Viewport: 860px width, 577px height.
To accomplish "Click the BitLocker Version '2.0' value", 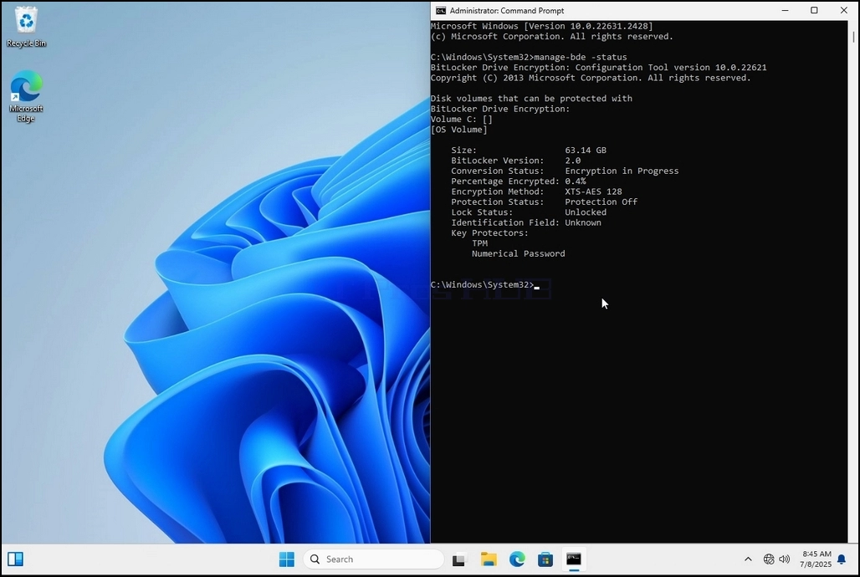I will (x=572, y=161).
